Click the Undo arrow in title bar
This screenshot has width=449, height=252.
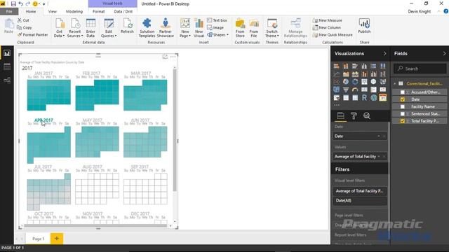[x=20, y=3]
